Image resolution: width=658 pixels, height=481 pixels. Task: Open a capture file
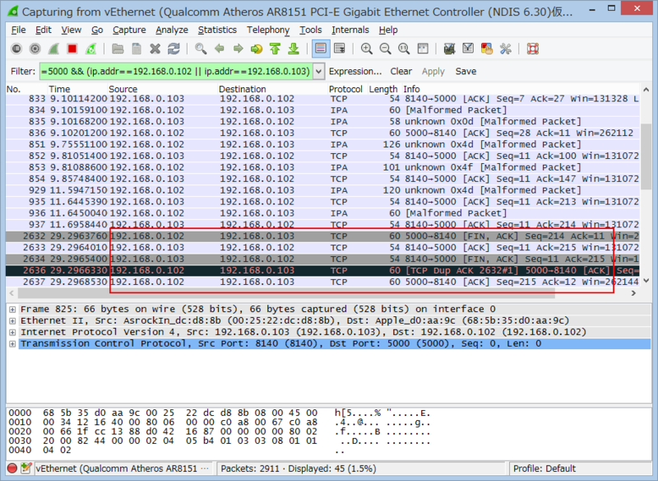tap(118, 49)
